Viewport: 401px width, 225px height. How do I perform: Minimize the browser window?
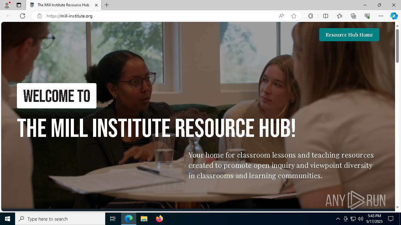[365, 5]
